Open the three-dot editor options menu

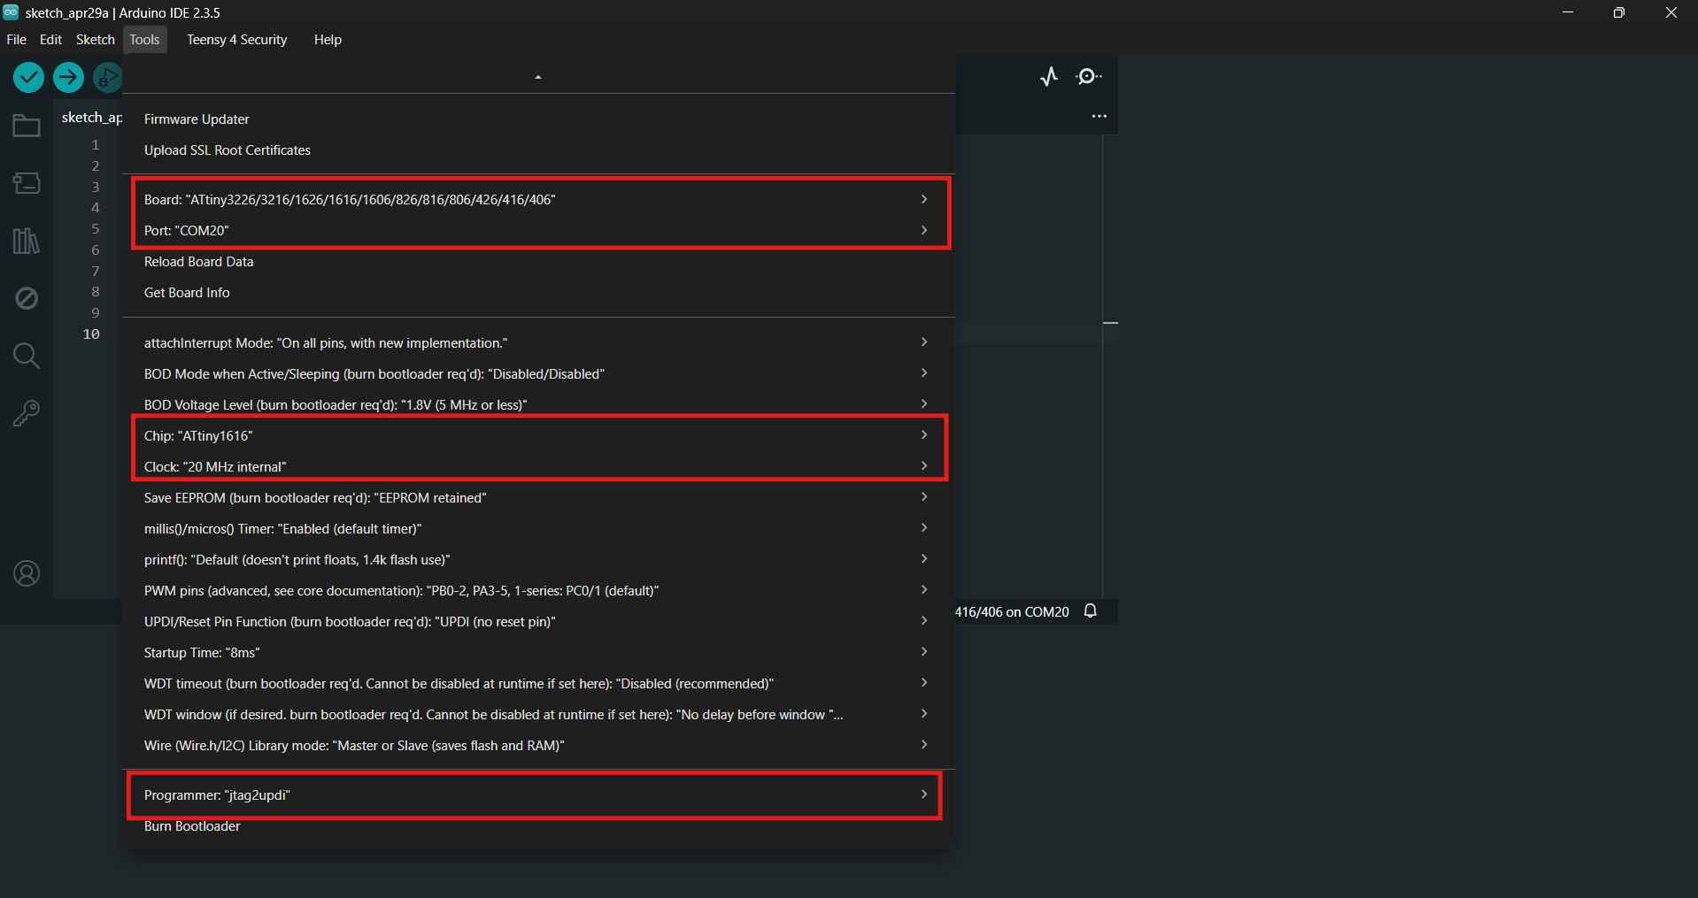[x=1100, y=116]
